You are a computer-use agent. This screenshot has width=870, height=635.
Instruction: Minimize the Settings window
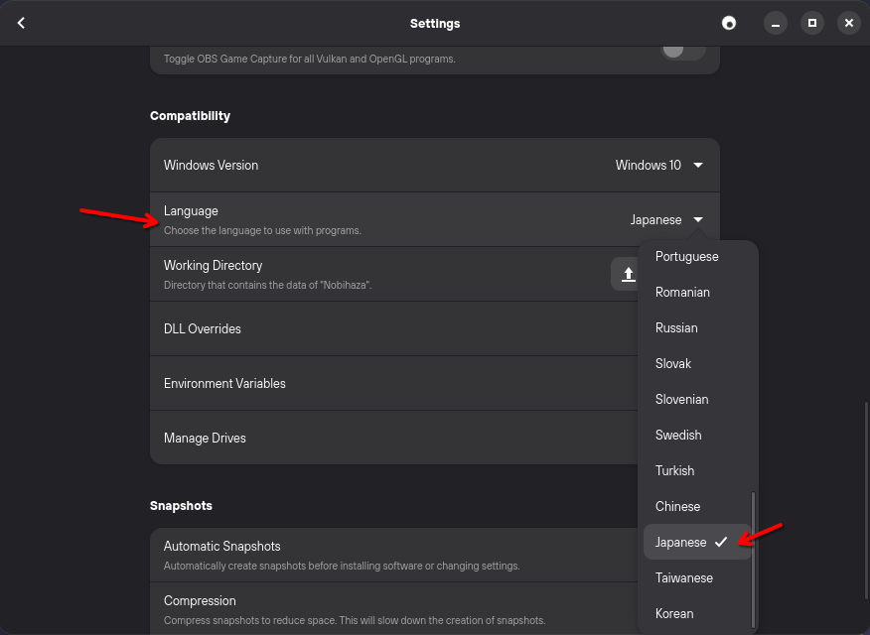point(776,23)
